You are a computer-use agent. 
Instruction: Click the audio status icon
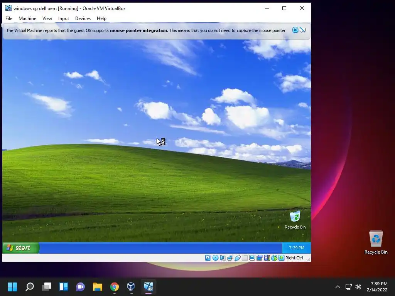pos(223,258)
